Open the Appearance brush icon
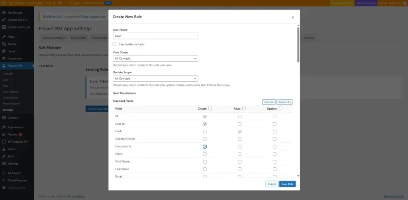 [4, 127]
